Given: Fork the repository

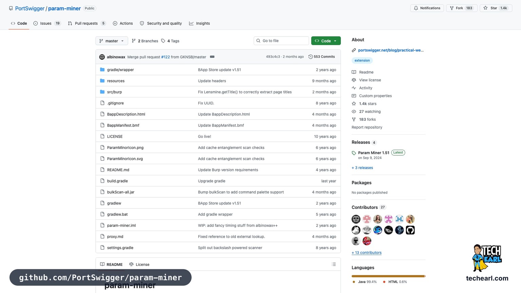Looking at the screenshot, I should (462, 8).
